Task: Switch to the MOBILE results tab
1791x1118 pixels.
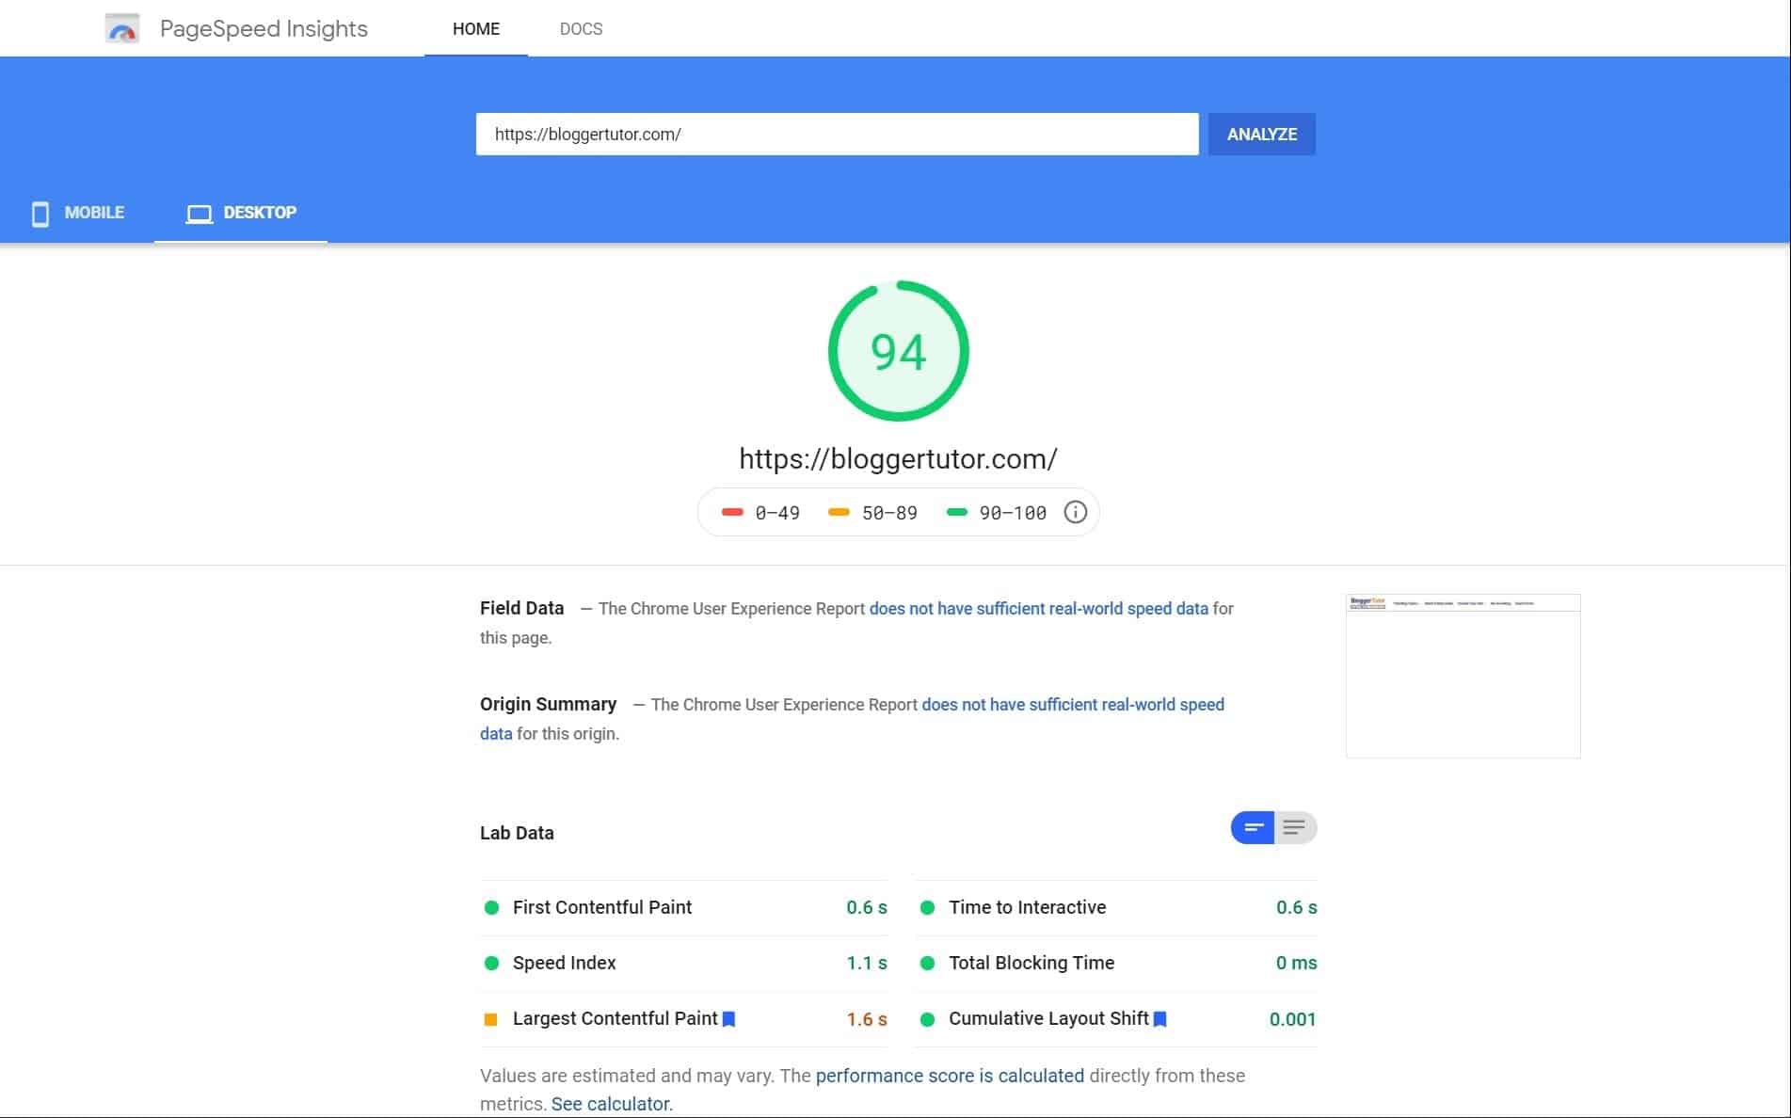Action: tap(78, 213)
